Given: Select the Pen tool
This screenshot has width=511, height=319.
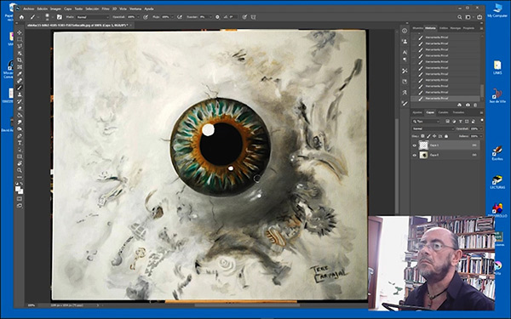Looking at the screenshot, I should (x=20, y=136).
